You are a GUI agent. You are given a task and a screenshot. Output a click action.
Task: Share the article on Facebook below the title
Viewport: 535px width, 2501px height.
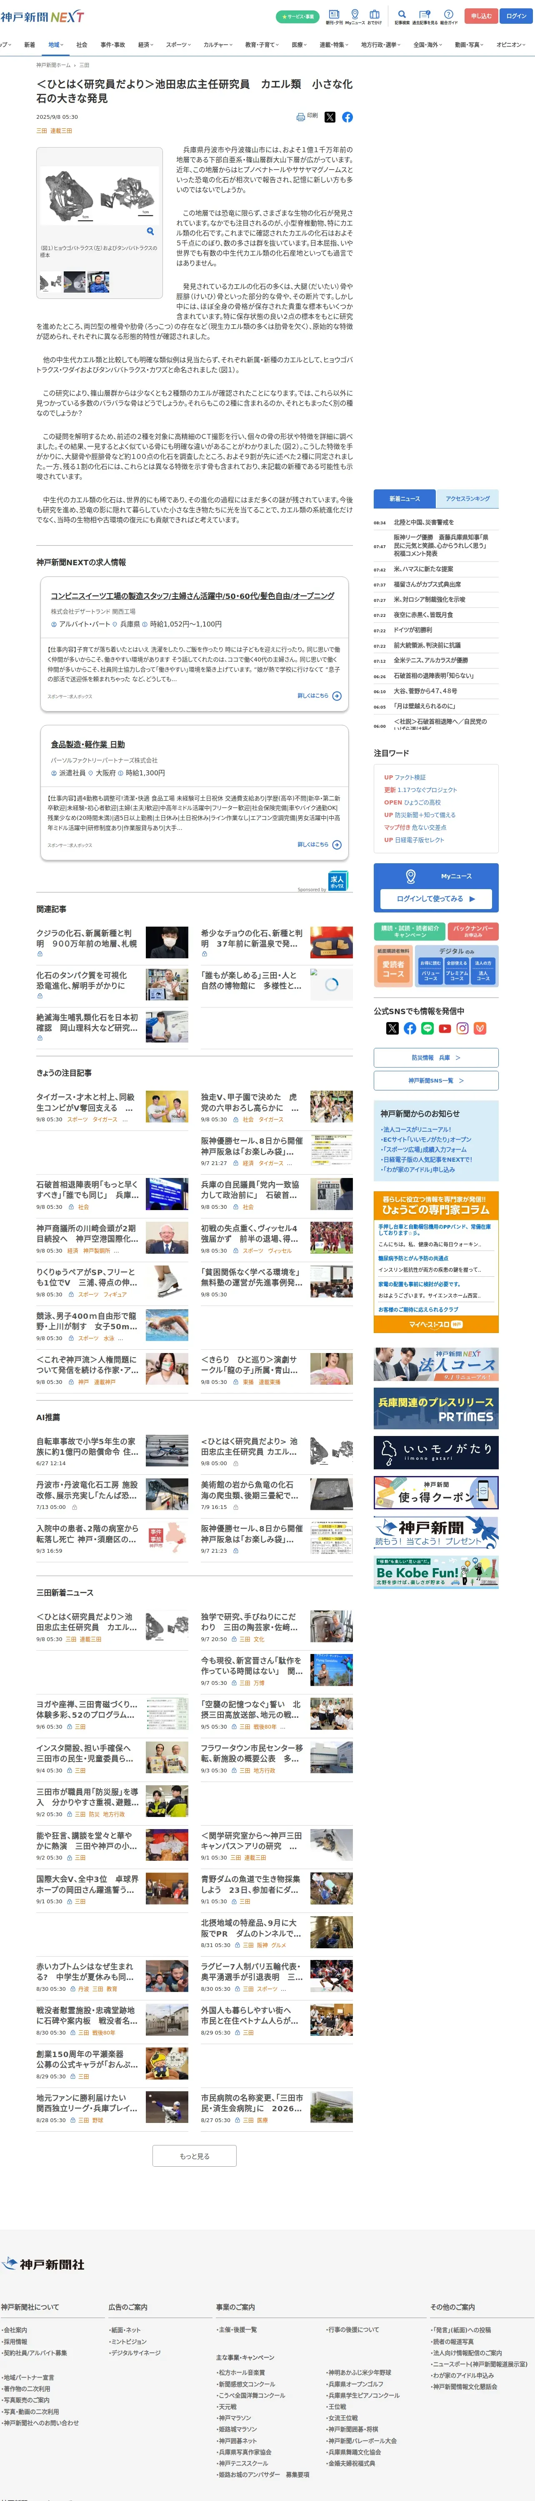click(347, 117)
